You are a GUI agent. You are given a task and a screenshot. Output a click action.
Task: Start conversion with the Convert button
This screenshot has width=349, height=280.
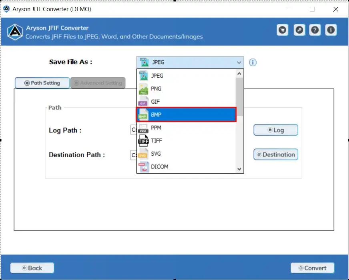pyautogui.click(x=313, y=268)
